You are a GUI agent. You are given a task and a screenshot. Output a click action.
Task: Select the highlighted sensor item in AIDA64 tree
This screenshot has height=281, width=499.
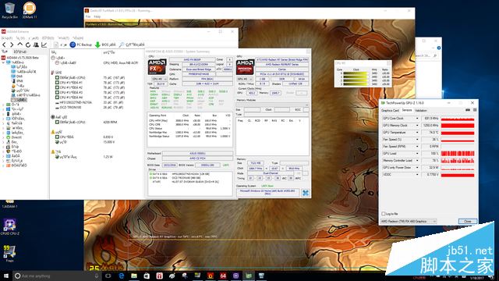coord(19,100)
